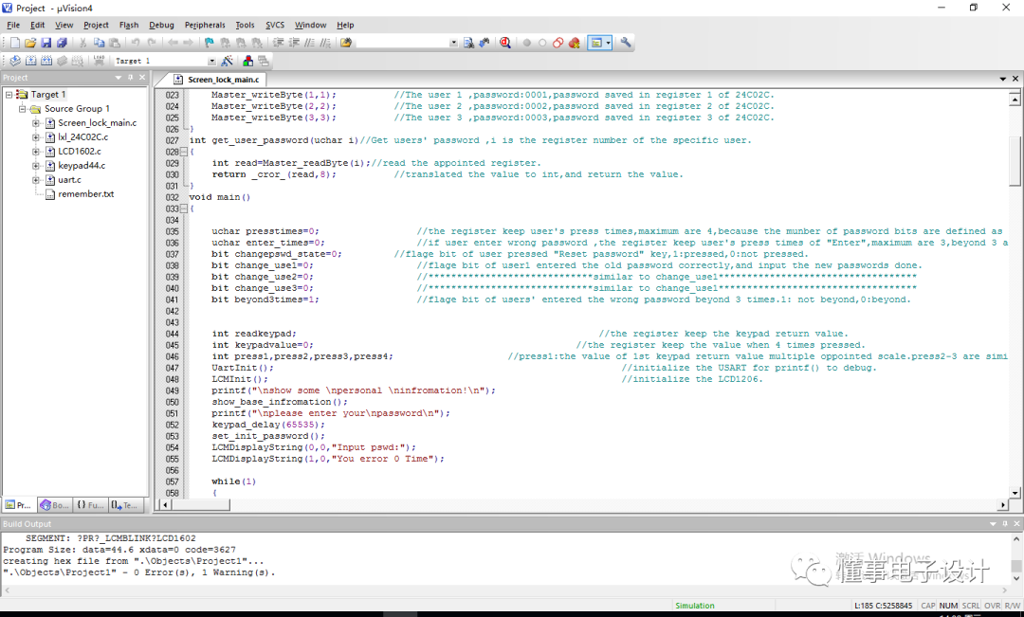
Task: Collapse code fold at line 033
Action: [x=184, y=209]
